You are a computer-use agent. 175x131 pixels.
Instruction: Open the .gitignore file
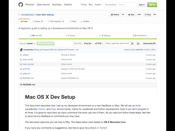(26, 74)
